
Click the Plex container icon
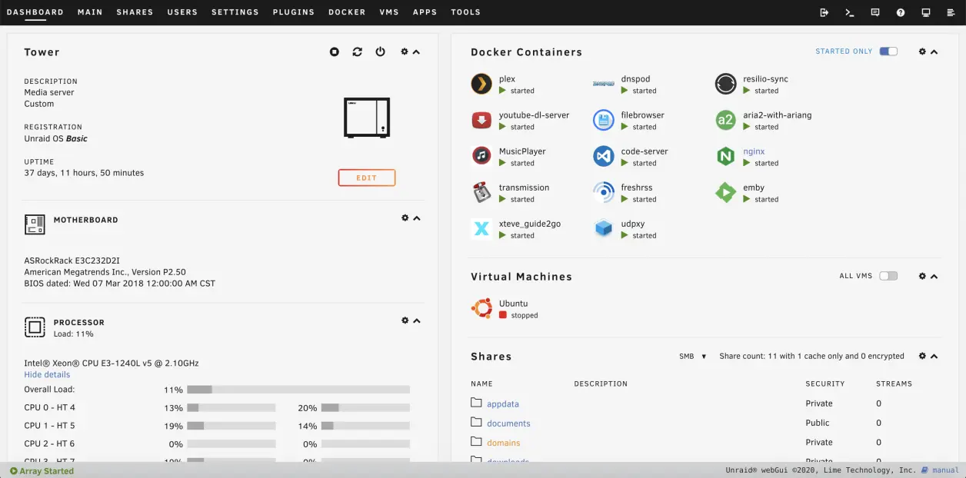[481, 84]
